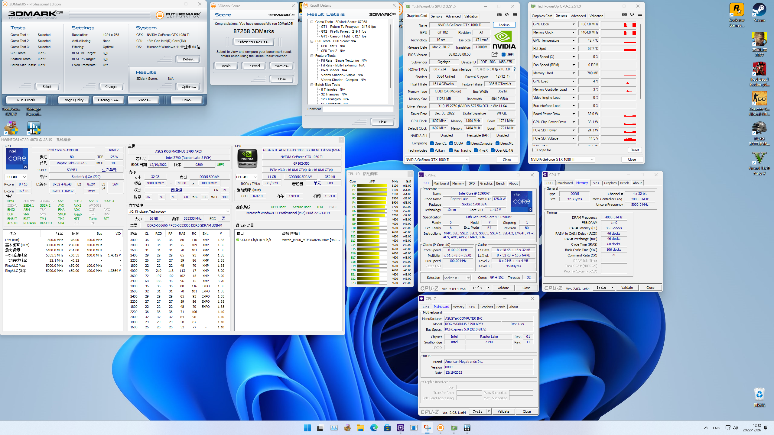Click the Bus Interface question mark icon

514,69
